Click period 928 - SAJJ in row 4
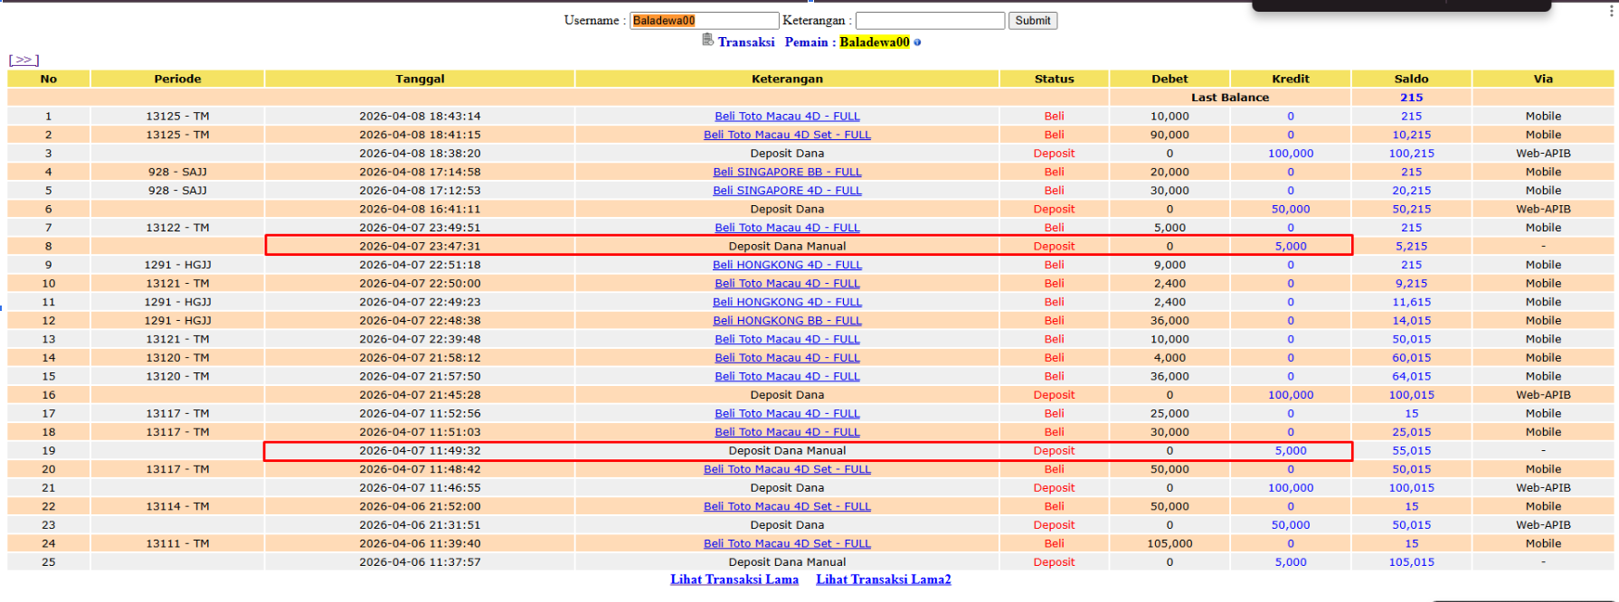The height and width of the screenshot is (602, 1619). point(177,172)
